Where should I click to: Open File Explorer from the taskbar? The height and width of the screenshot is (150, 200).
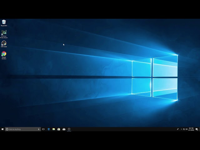click(x=54, y=129)
